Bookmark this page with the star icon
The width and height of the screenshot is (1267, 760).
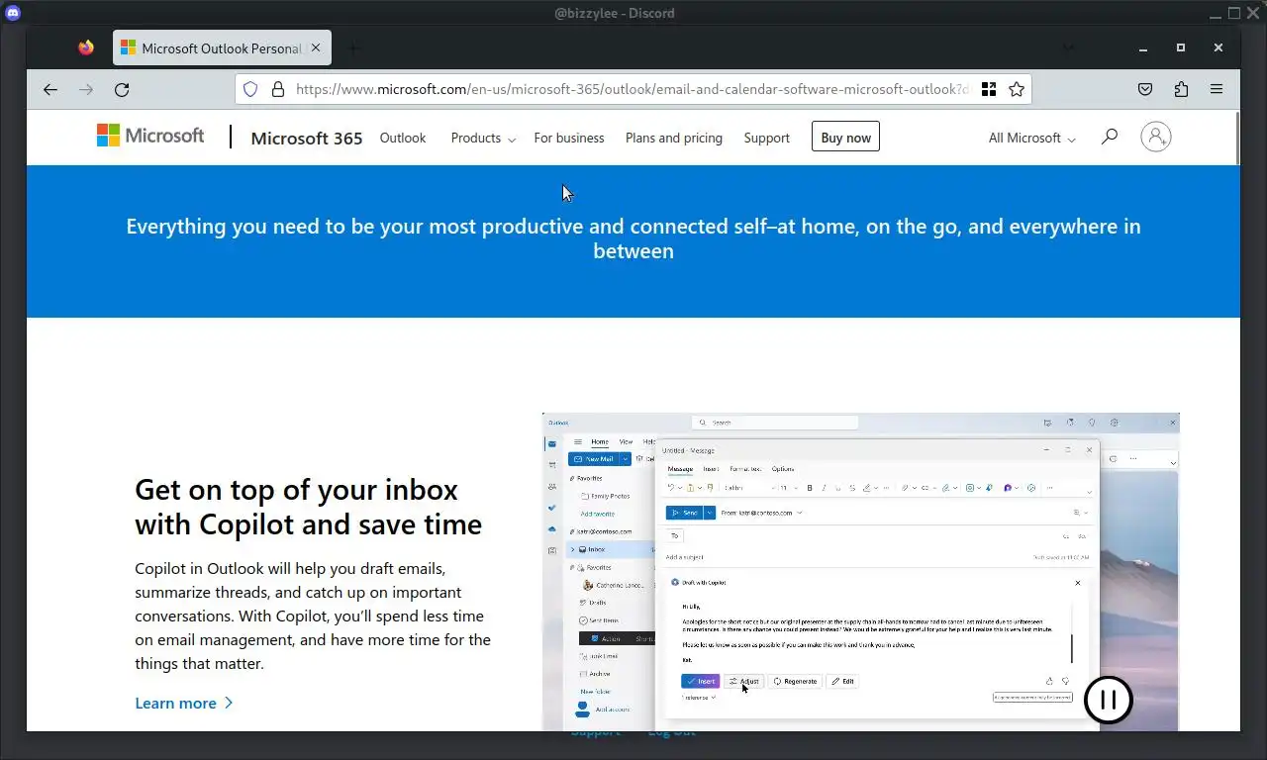tap(1017, 89)
